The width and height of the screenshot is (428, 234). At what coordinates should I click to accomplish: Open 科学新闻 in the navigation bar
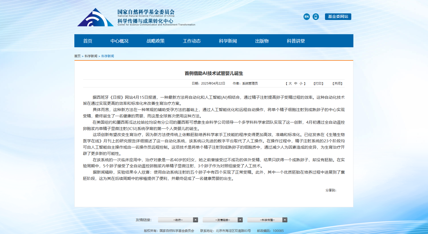coord(228,41)
